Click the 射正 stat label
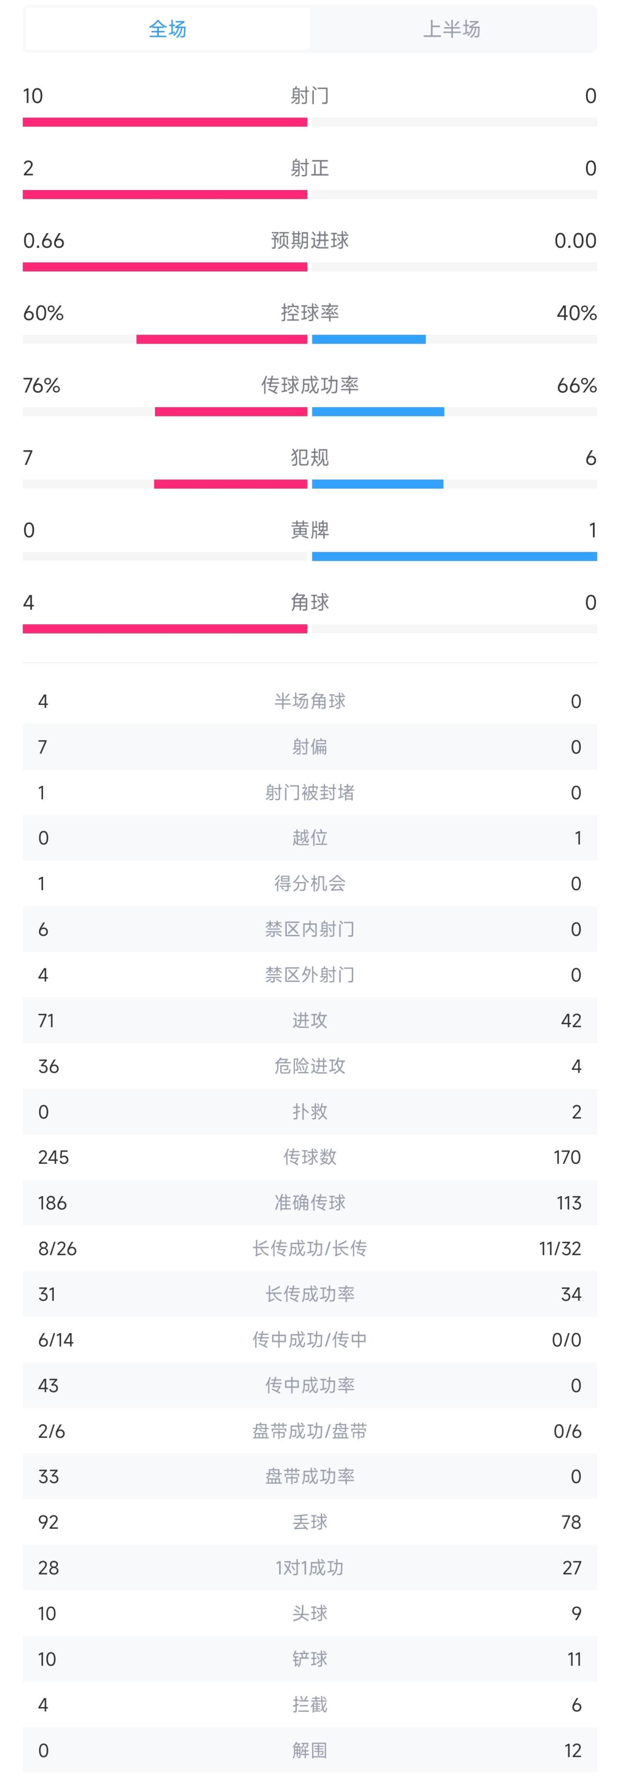Image resolution: width=620 pixels, height=1789 pixels. click(310, 168)
